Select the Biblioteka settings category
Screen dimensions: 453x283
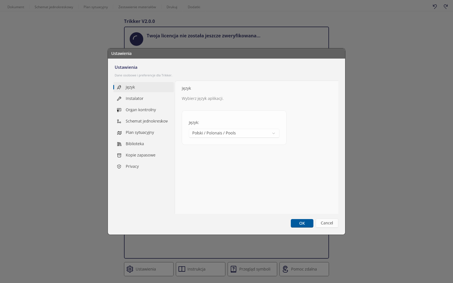[x=144, y=144]
